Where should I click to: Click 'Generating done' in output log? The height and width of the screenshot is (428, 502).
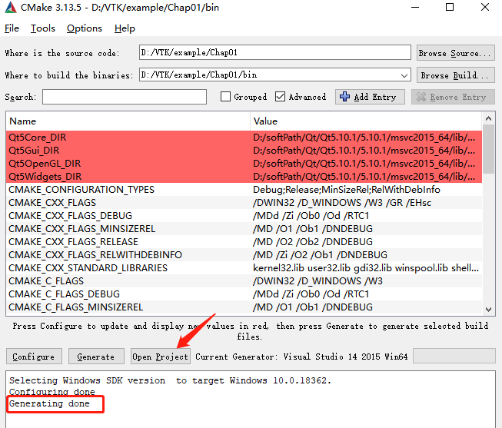pyautogui.click(x=49, y=403)
